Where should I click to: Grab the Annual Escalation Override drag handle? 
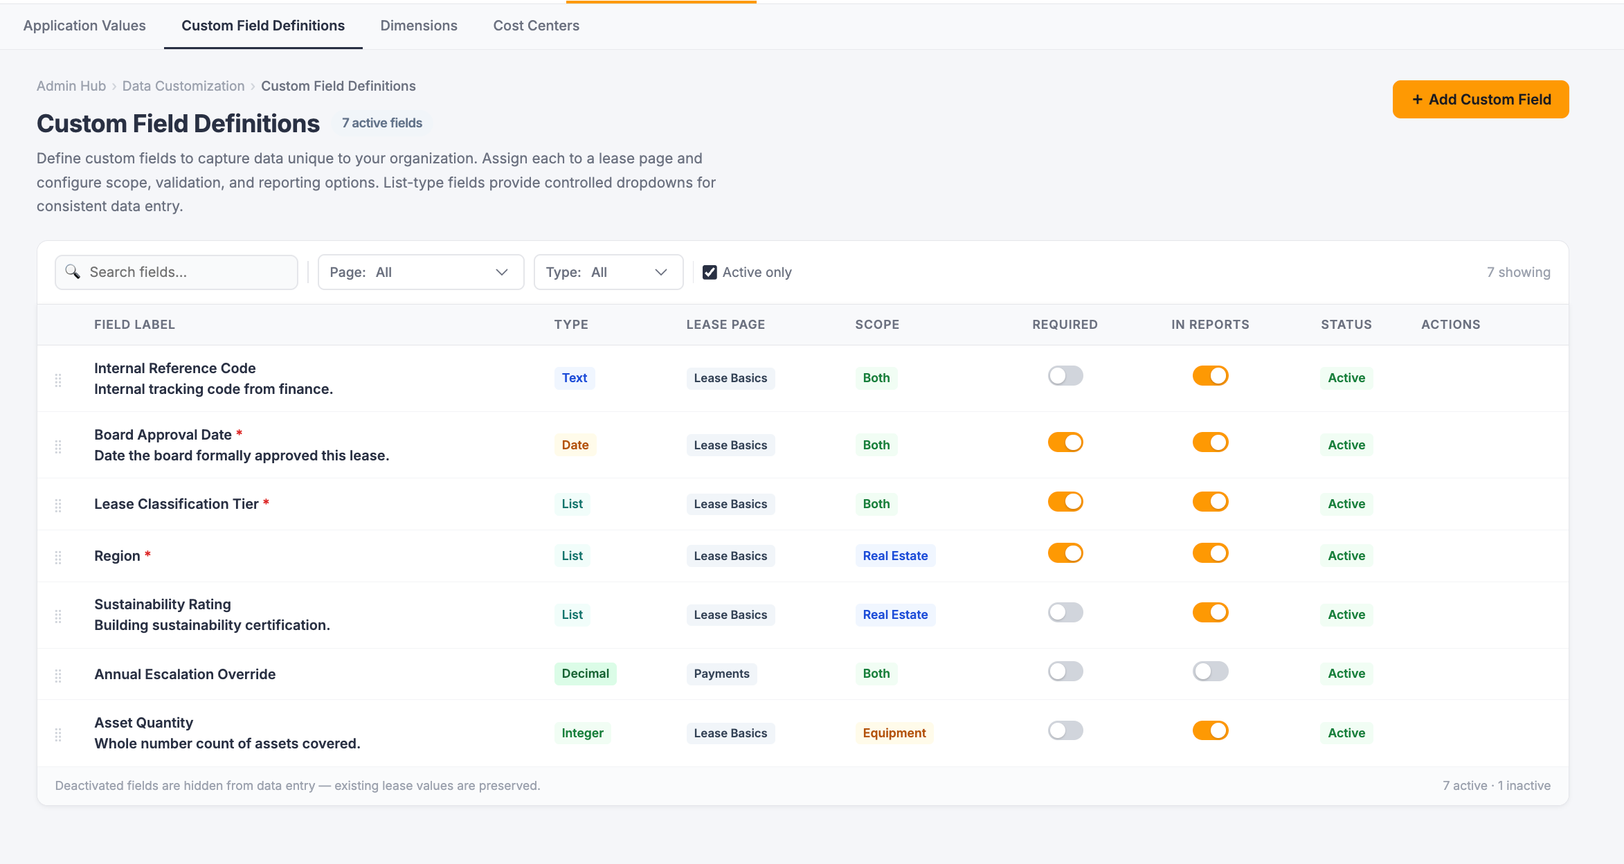tap(58, 674)
